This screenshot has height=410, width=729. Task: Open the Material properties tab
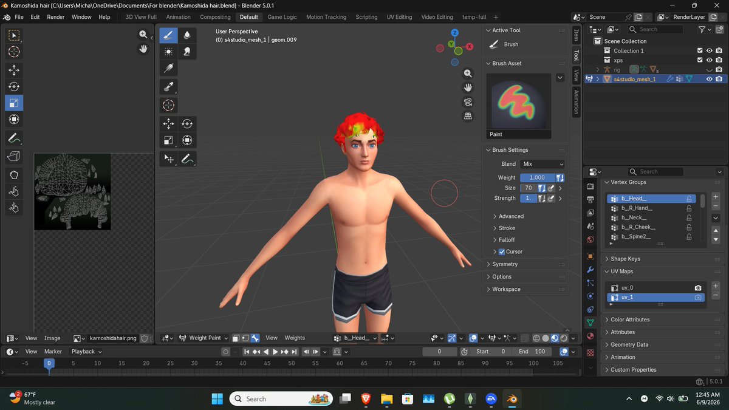pyautogui.click(x=590, y=336)
